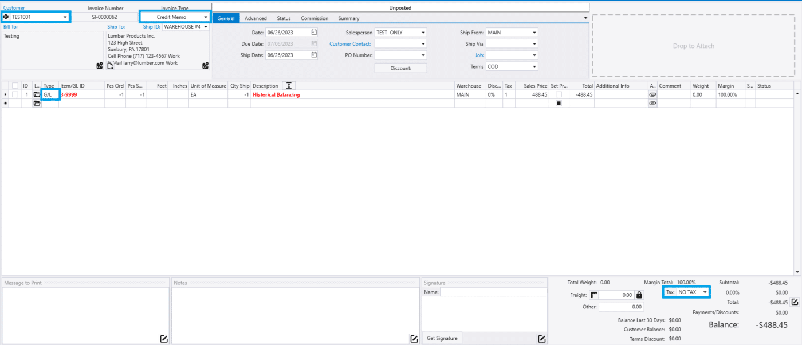Click the Sales Price cell 488.45

[x=532, y=94]
